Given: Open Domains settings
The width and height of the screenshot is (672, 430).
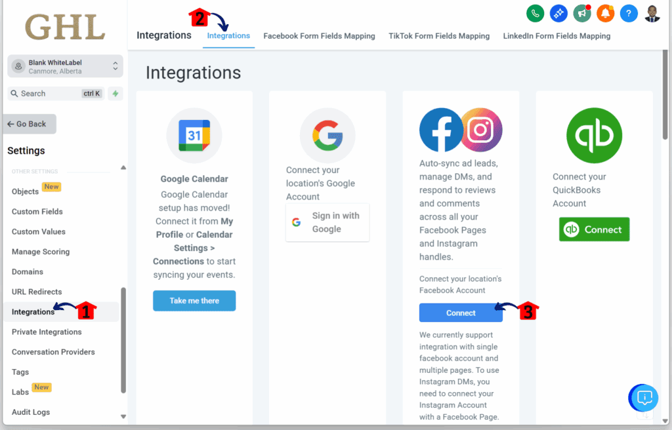Looking at the screenshot, I should (28, 271).
